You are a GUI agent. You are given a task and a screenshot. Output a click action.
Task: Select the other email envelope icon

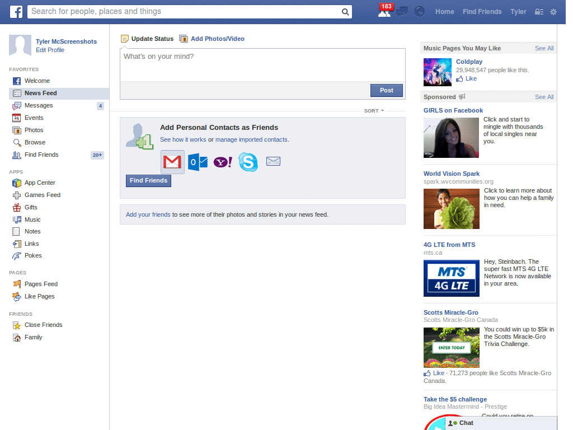point(273,161)
